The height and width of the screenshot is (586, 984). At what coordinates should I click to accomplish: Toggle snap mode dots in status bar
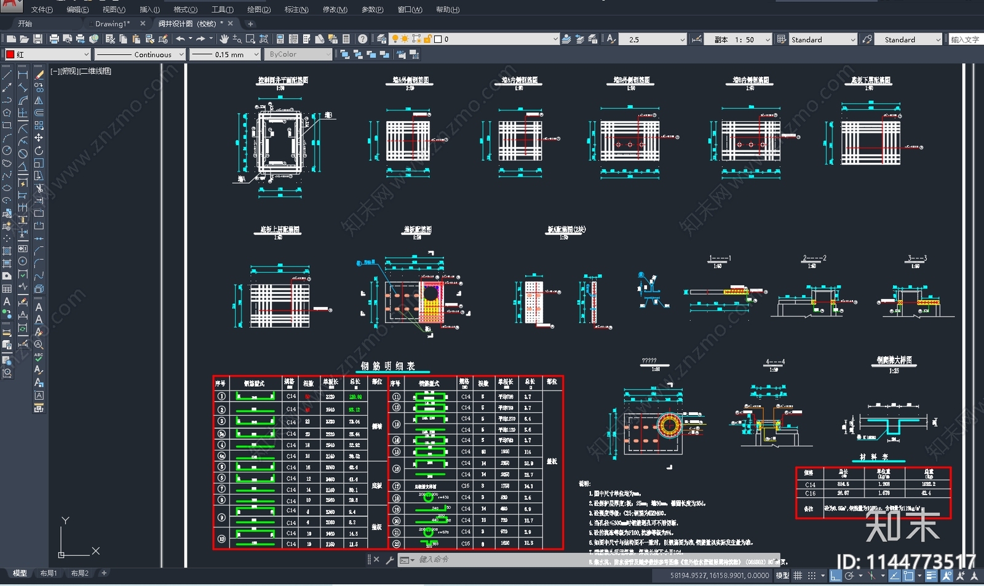point(811,576)
